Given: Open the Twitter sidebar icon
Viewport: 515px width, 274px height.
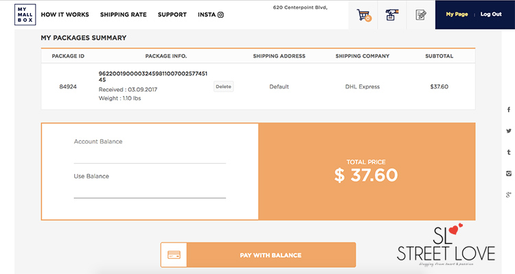Looking at the screenshot, I should [508, 131].
